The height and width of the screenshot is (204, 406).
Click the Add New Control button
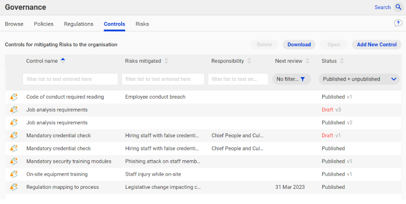pos(376,45)
